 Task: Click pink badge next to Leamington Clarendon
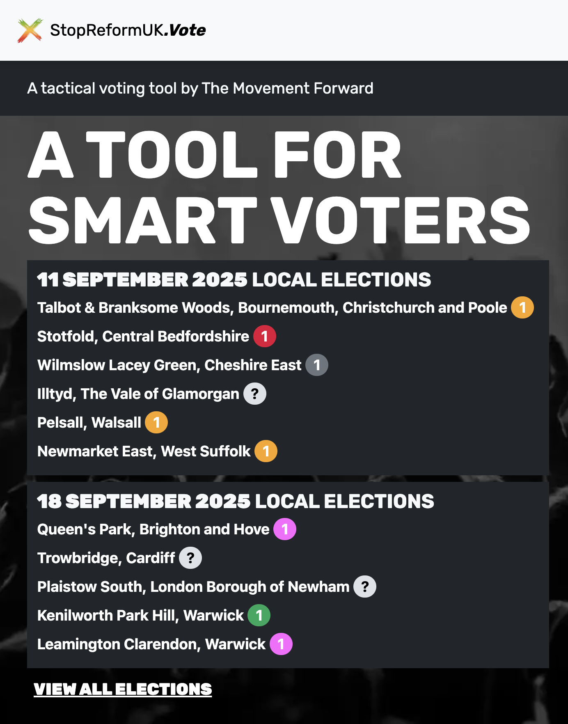tap(281, 644)
